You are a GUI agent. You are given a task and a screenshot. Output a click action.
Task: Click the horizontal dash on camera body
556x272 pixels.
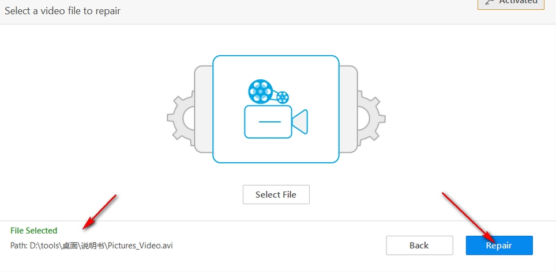tap(270, 122)
